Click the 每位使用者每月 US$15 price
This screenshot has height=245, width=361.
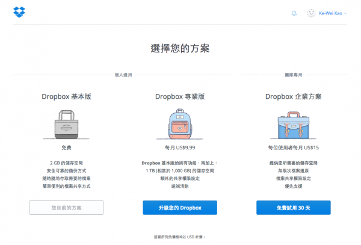pyautogui.click(x=294, y=147)
